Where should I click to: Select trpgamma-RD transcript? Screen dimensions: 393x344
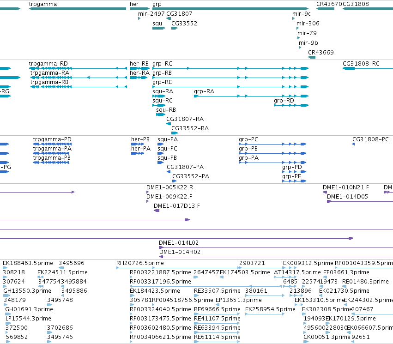[x=78, y=68]
